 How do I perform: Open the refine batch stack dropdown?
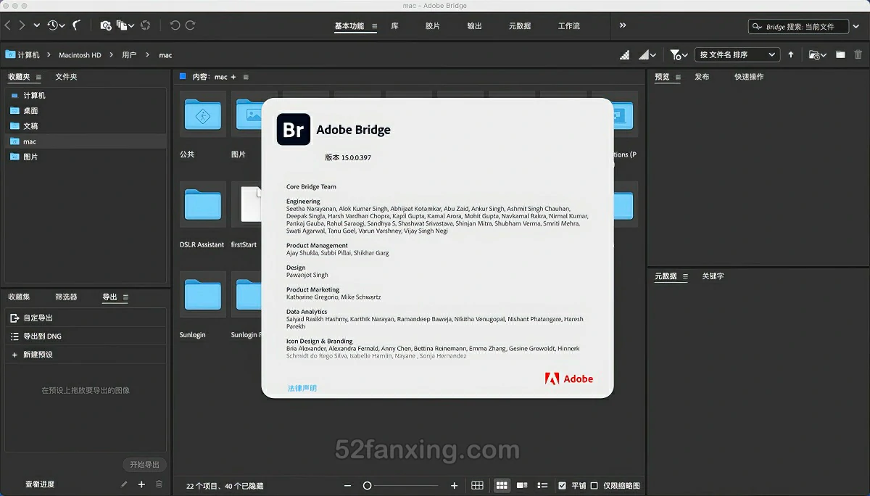[x=125, y=25]
